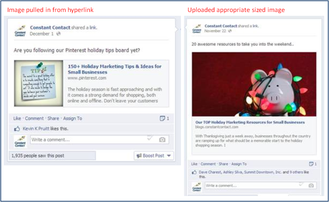Image resolution: width=329 pixels, height=202 pixels.
Task: Click the Boost Post button label
Action: tap(154, 155)
